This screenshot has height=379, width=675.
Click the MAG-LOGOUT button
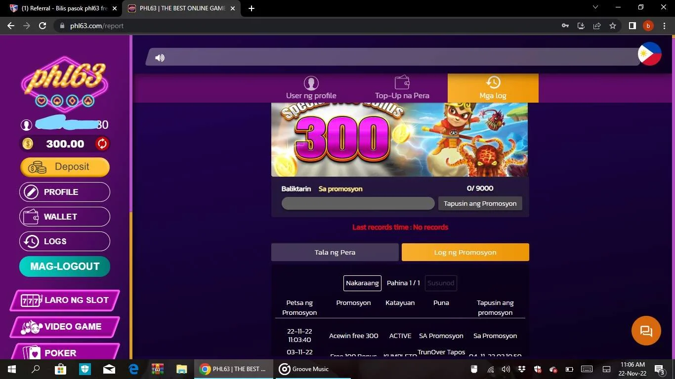(x=65, y=266)
